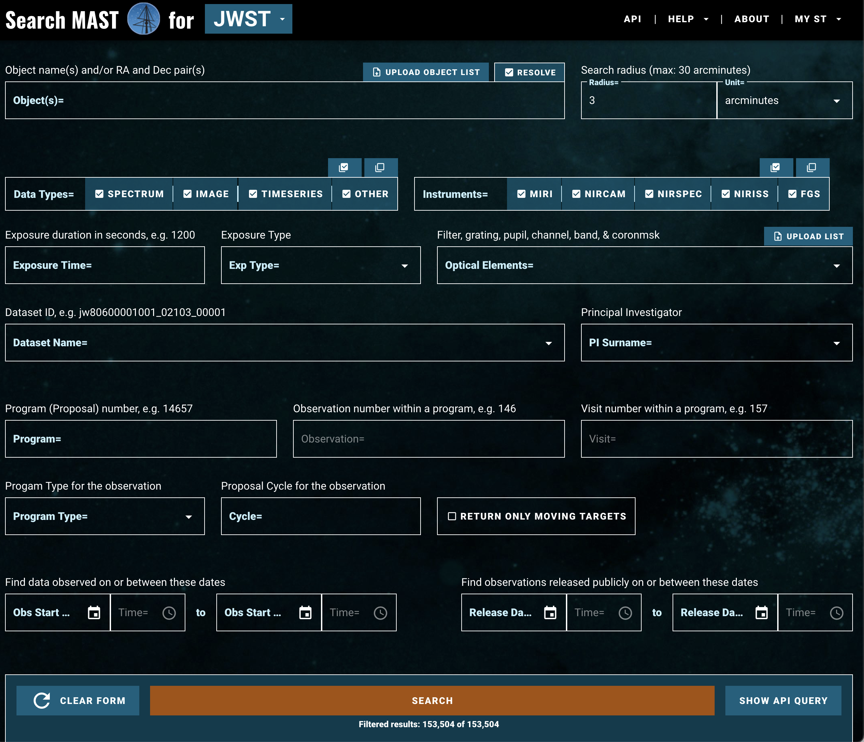Viewport: 864px width, 742px height.
Task: Open calendar for first Release Date
Action: tap(550, 613)
